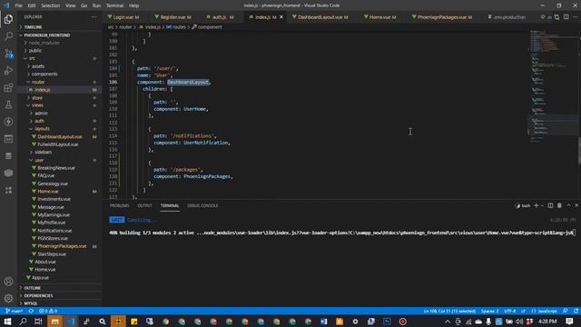The width and height of the screenshot is (581, 327).
Task: Open the Testing flask view
Action: point(8,104)
